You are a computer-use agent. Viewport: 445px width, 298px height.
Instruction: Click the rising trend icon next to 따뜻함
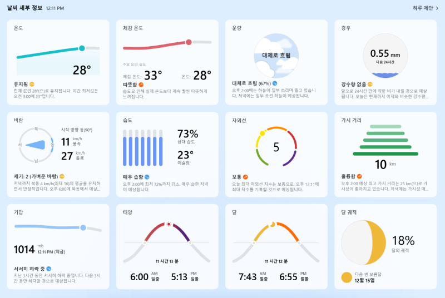(x=141, y=85)
